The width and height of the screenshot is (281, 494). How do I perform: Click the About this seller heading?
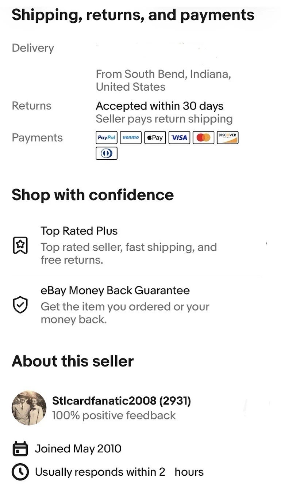tap(73, 361)
